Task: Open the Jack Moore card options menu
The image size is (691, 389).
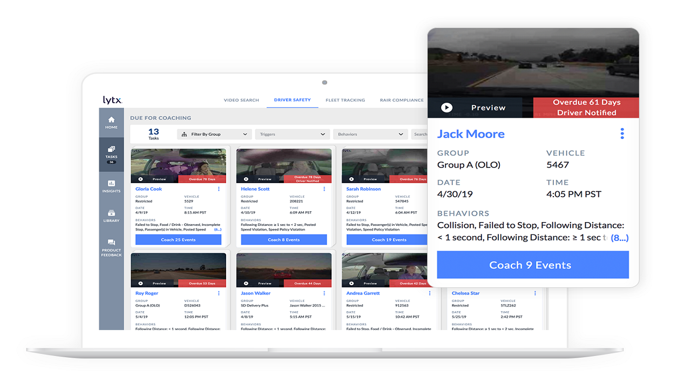Action: point(622,133)
